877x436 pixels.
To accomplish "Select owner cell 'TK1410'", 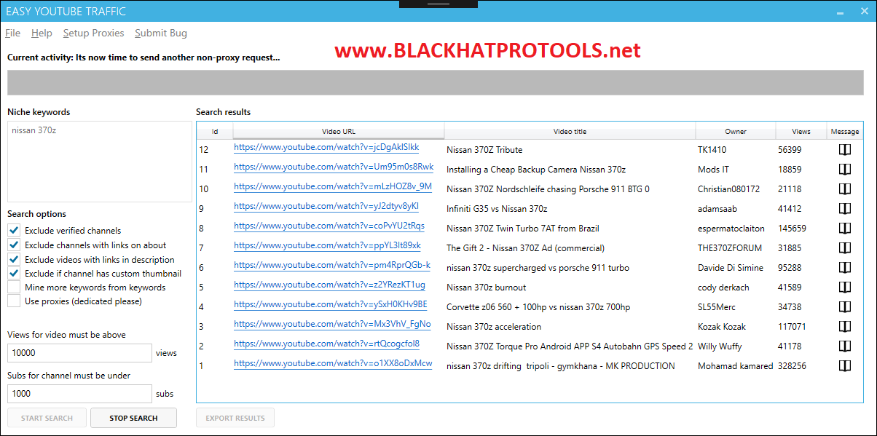I will point(712,150).
